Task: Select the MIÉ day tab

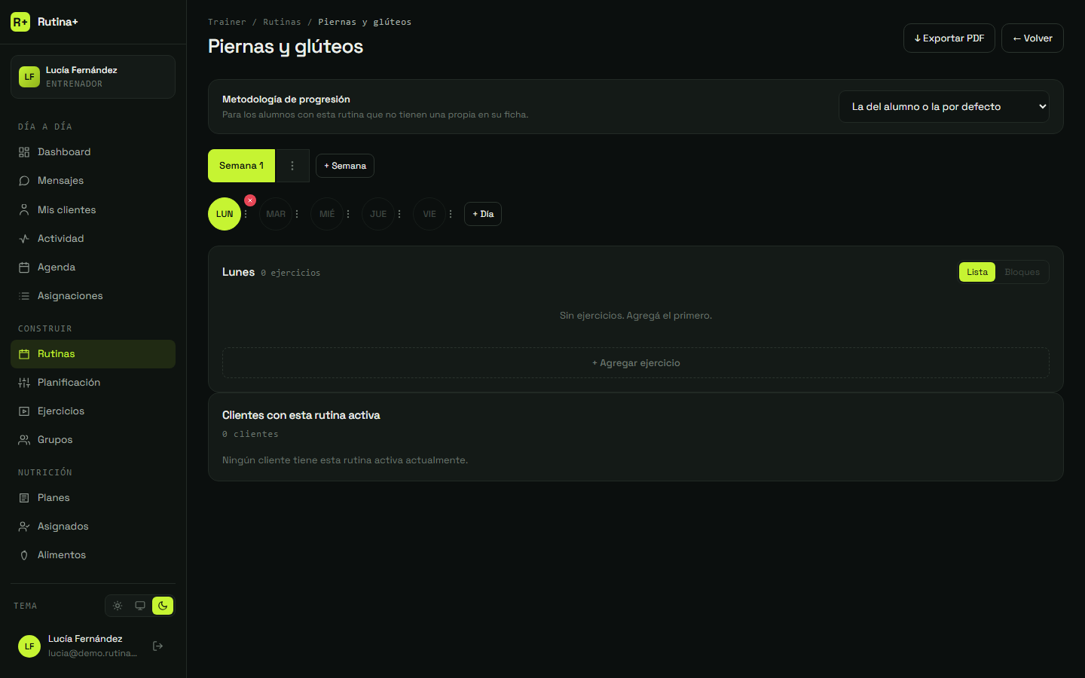Action: pyautogui.click(x=327, y=214)
